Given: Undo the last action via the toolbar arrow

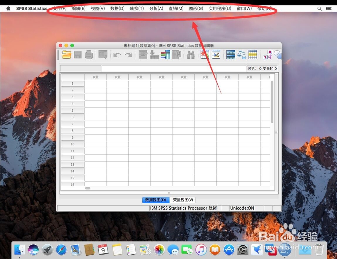Looking at the screenshot, I should 117,55.
